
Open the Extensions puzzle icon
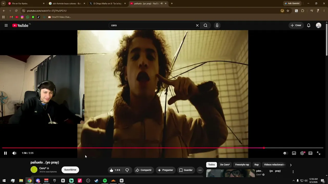(303, 11)
